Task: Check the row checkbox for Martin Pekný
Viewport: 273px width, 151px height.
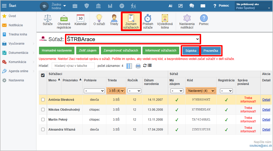Action: [x=43, y=120]
